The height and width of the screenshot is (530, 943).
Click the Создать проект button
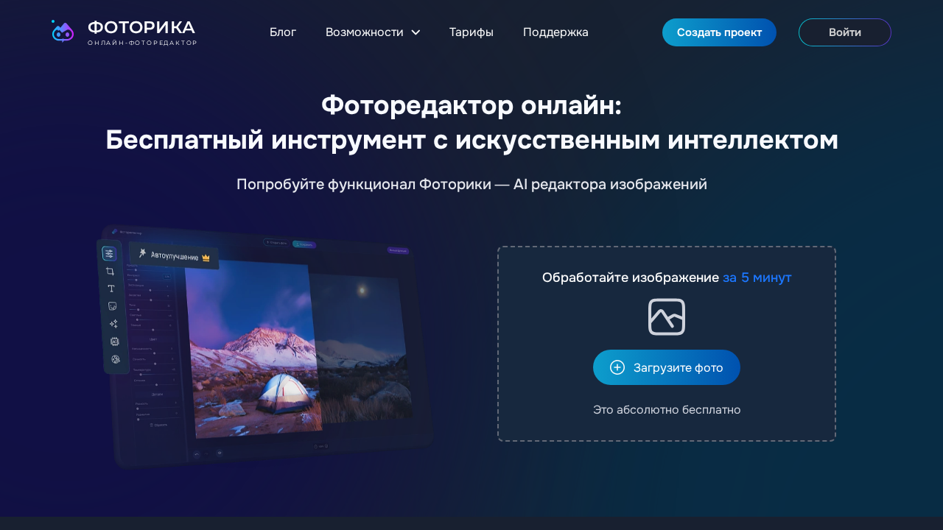719,32
